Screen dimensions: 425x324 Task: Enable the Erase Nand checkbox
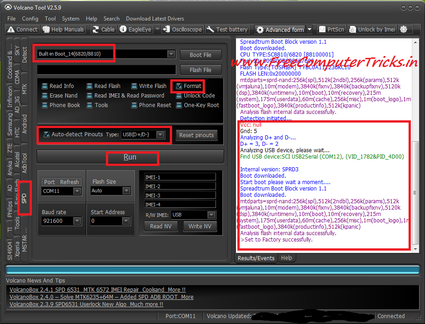coord(45,96)
